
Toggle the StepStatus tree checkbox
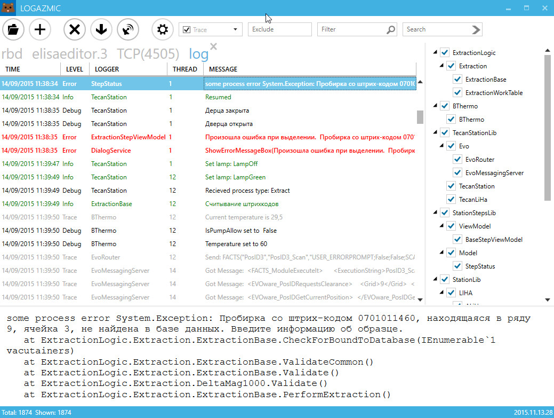(457, 266)
